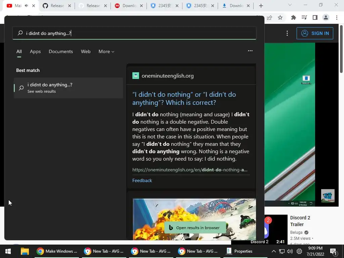344x258 pixels.
Task: Select the 'i didnt do anything...?' best match
Action: coord(68,88)
